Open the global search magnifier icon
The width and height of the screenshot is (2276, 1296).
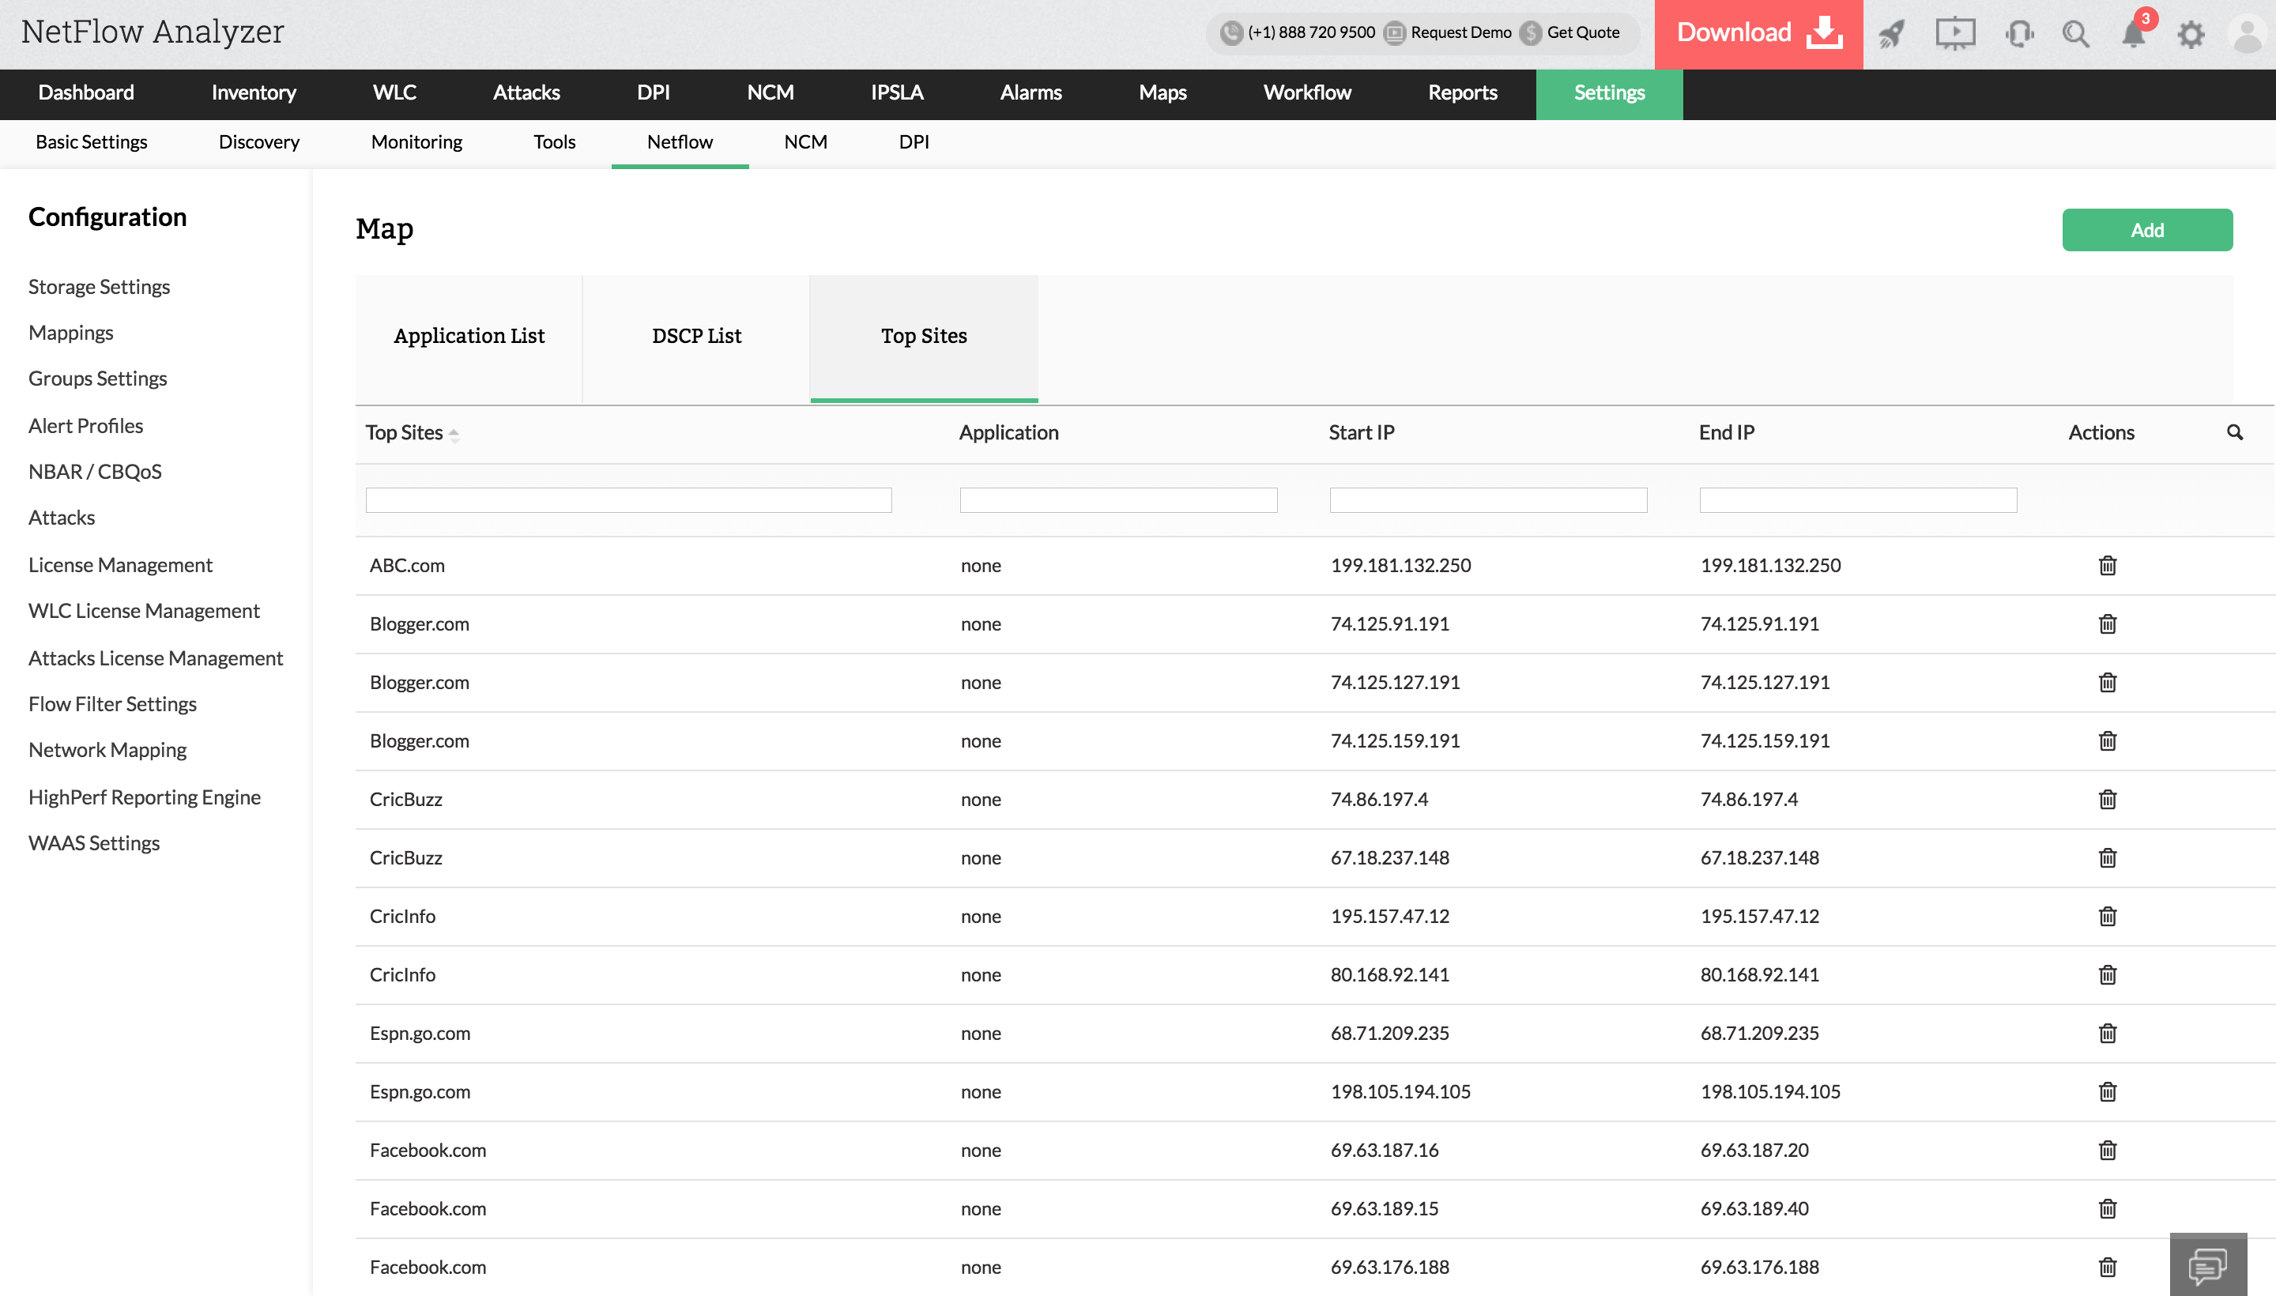tap(2076, 34)
